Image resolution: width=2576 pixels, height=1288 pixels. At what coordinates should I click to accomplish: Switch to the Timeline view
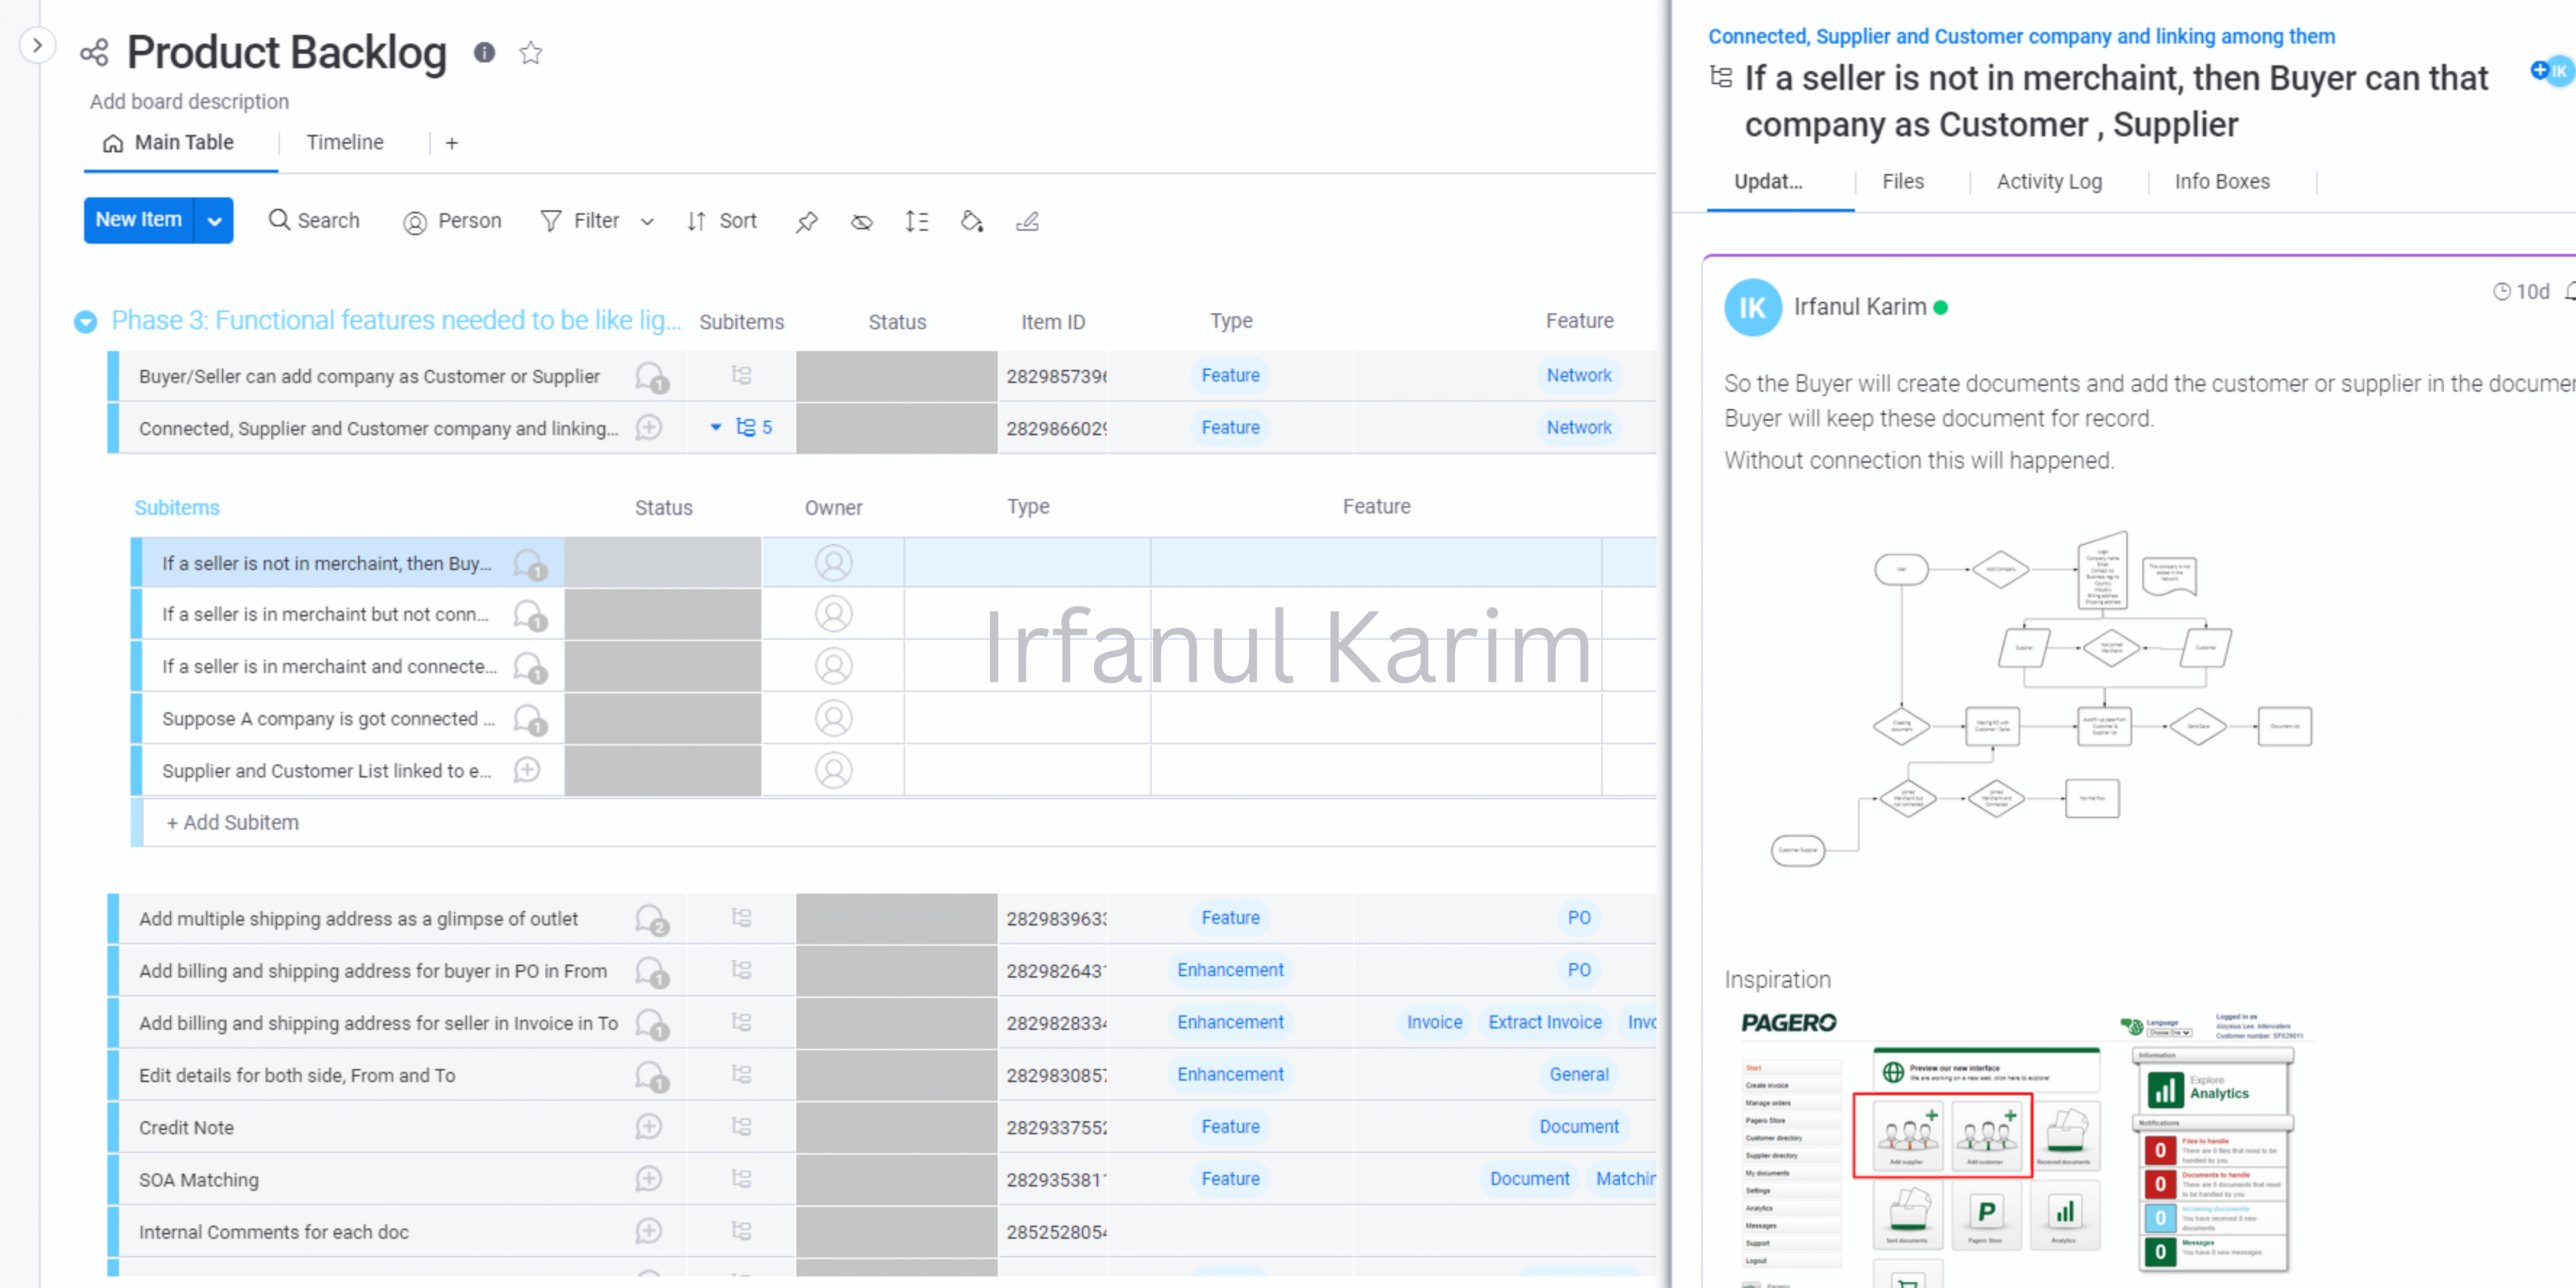[345, 143]
